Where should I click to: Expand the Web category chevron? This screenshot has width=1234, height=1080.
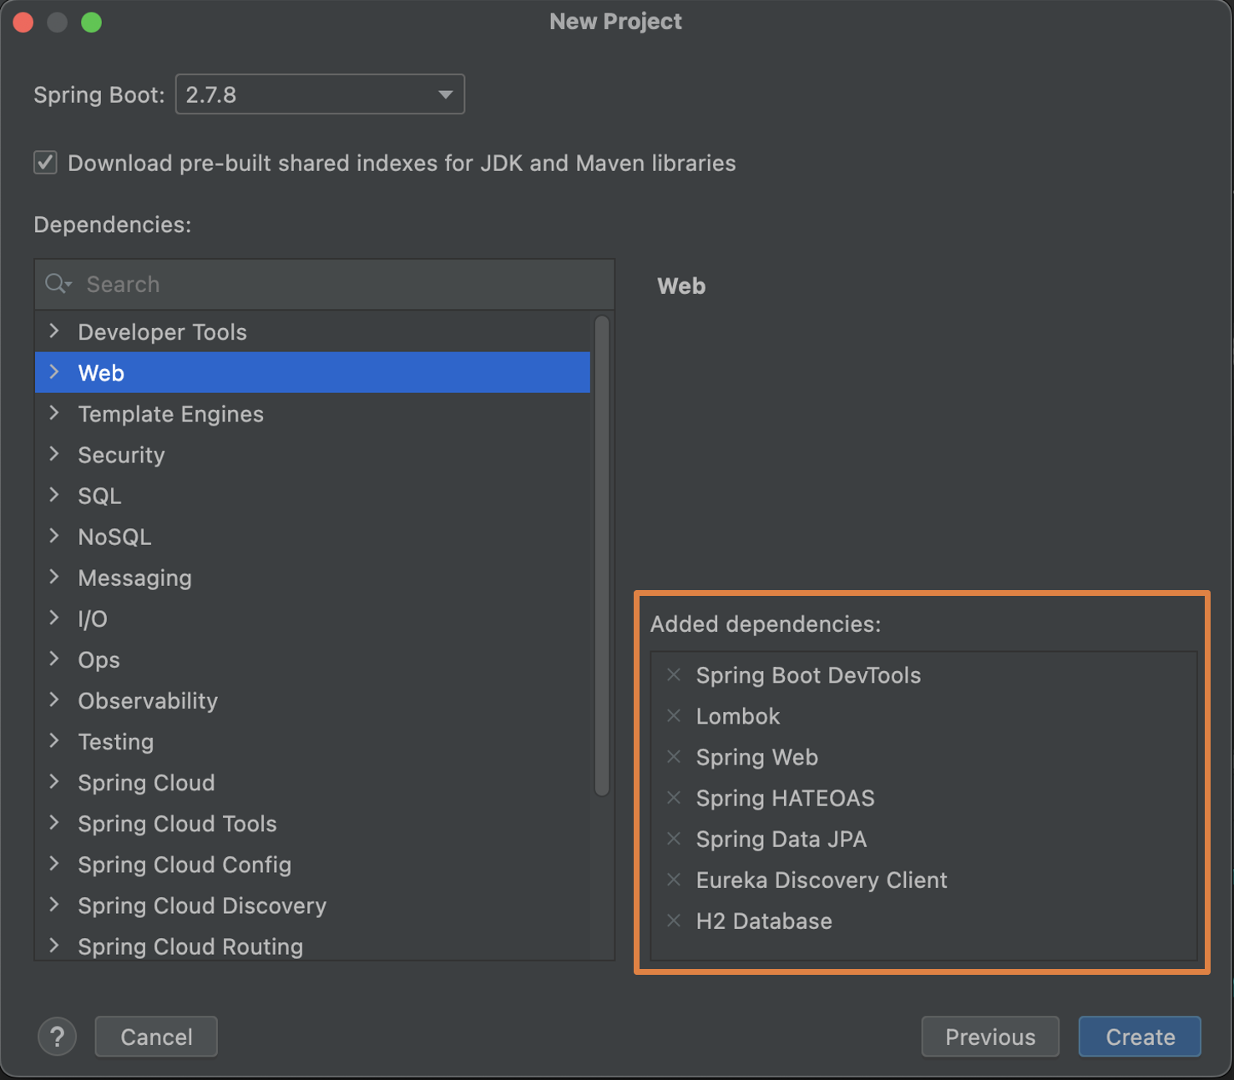[x=54, y=372]
